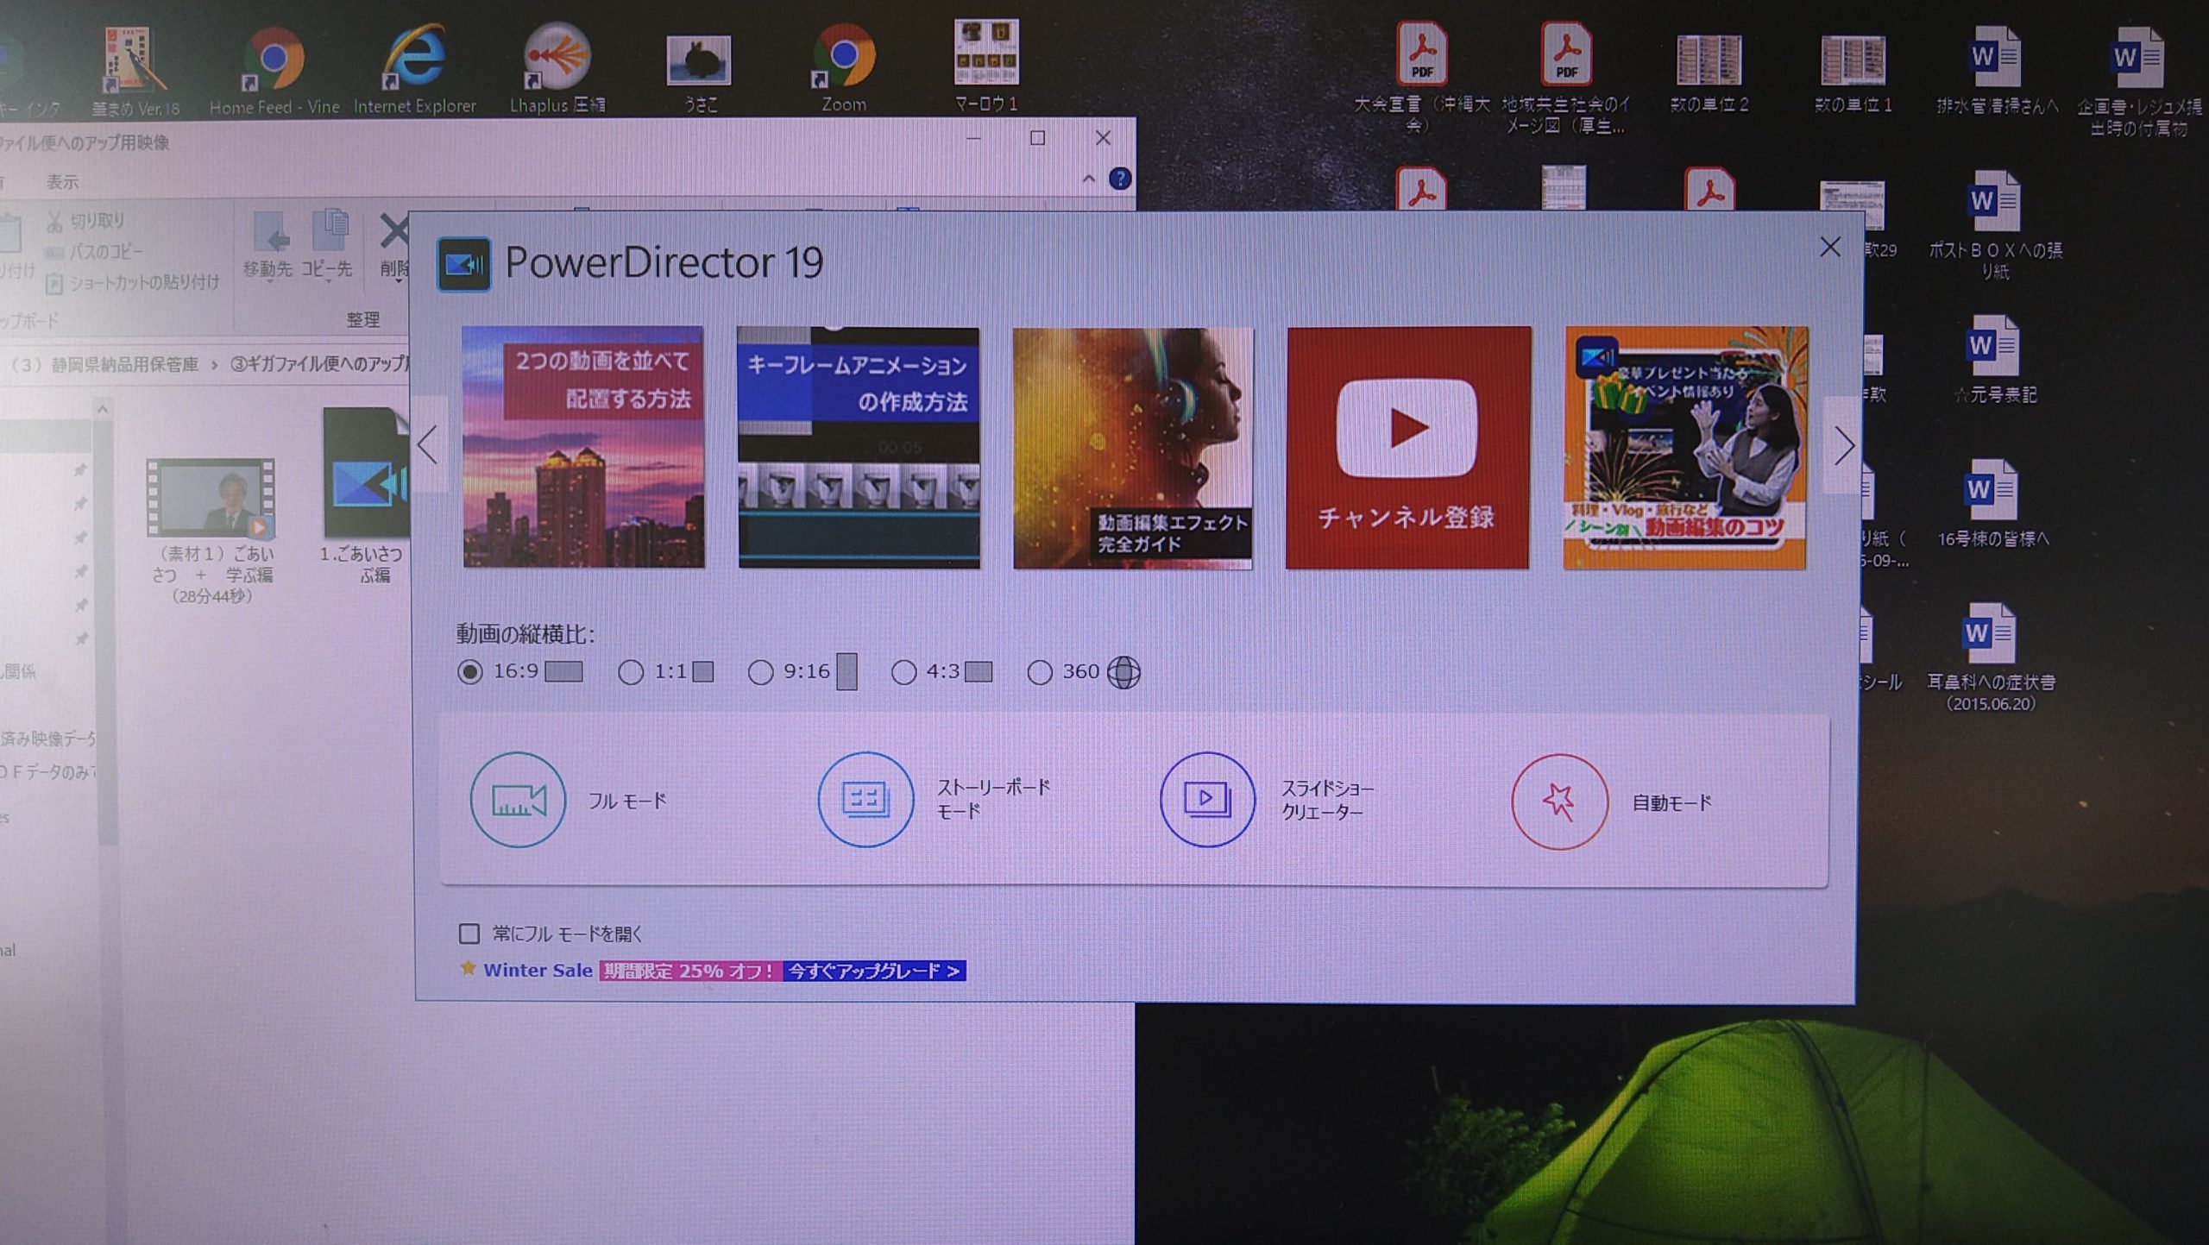Open Internet Explorer desktop shortcut
The image size is (2209, 1245).
point(415,69)
